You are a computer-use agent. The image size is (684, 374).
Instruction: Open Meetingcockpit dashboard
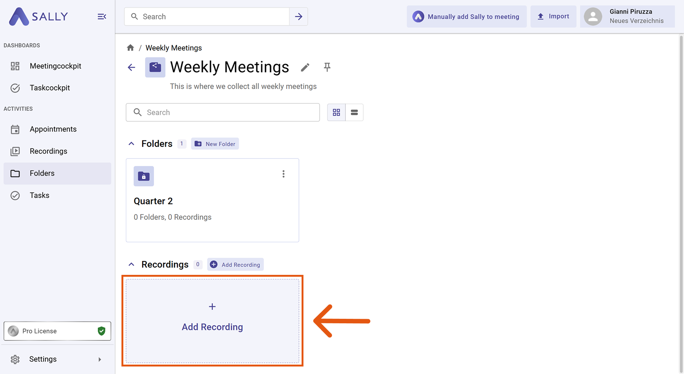coord(55,66)
